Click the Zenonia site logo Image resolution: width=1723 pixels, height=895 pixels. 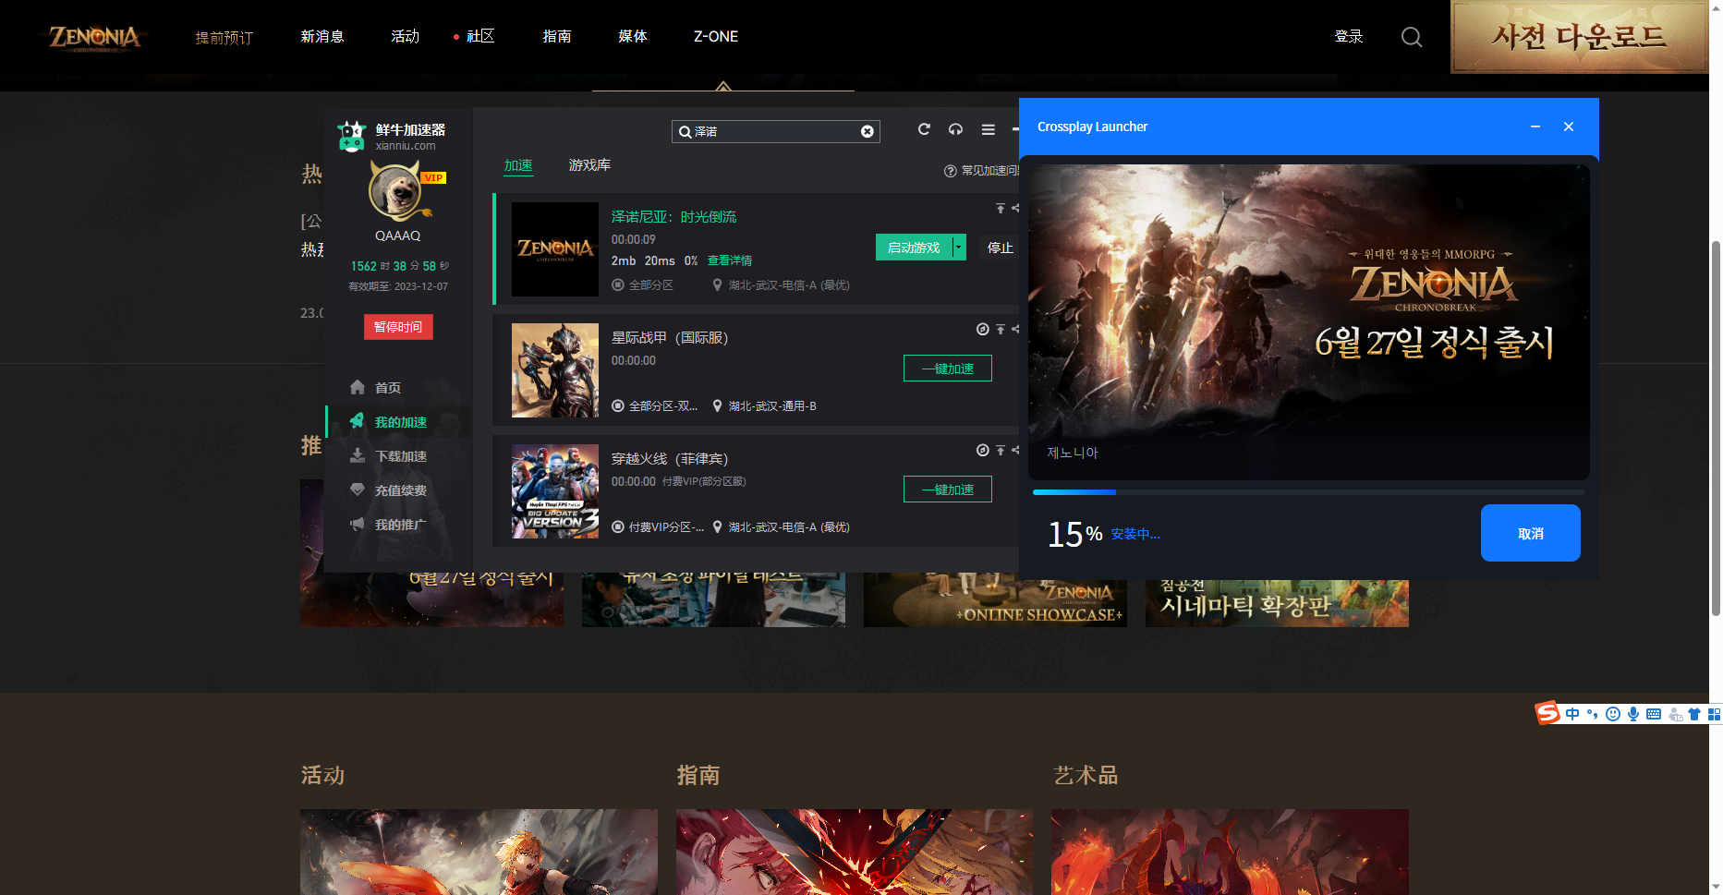[95, 37]
